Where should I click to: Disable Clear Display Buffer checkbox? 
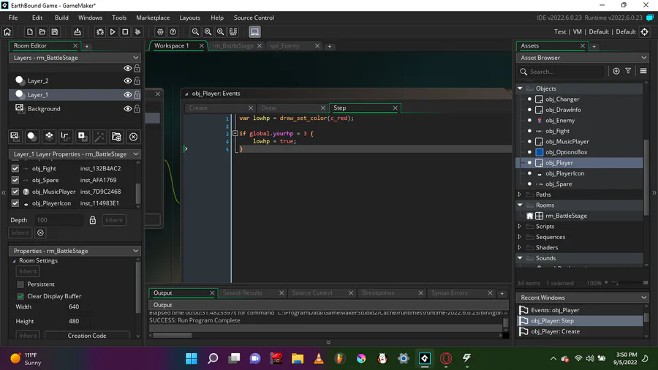20,296
